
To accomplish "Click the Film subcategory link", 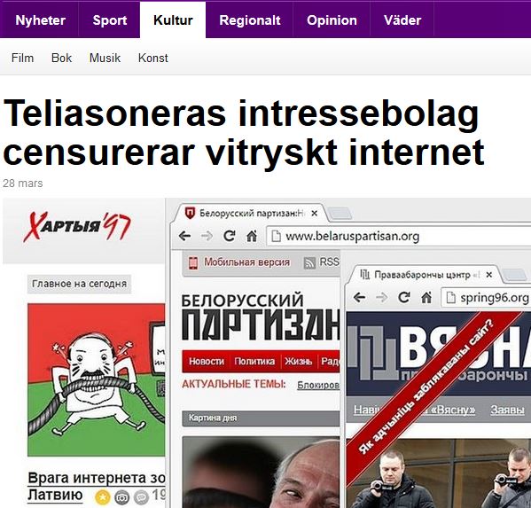I will point(22,58).
